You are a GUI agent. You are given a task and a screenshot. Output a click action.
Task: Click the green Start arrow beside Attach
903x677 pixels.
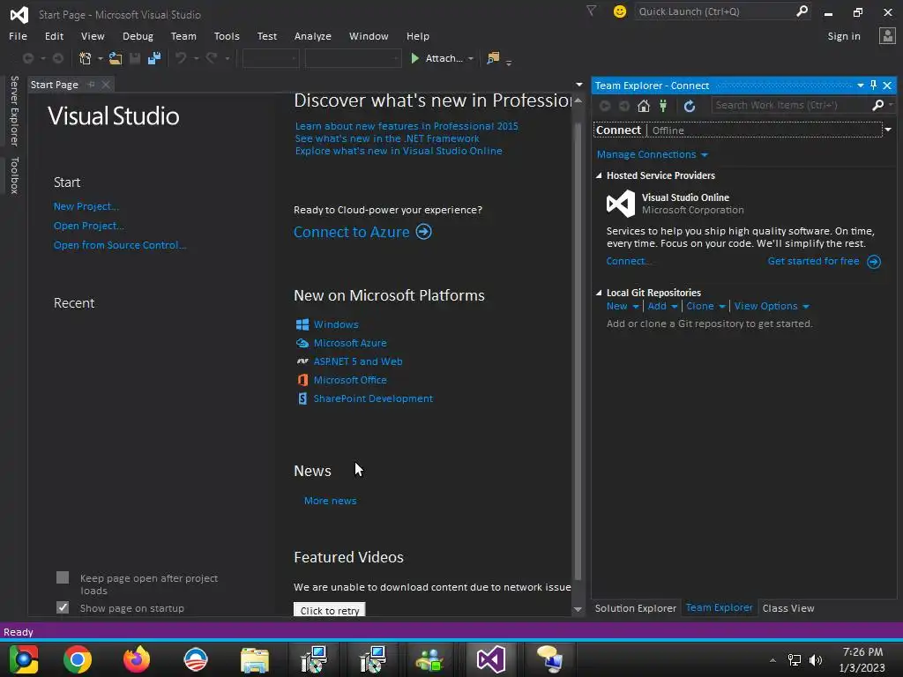coord(414,58)
